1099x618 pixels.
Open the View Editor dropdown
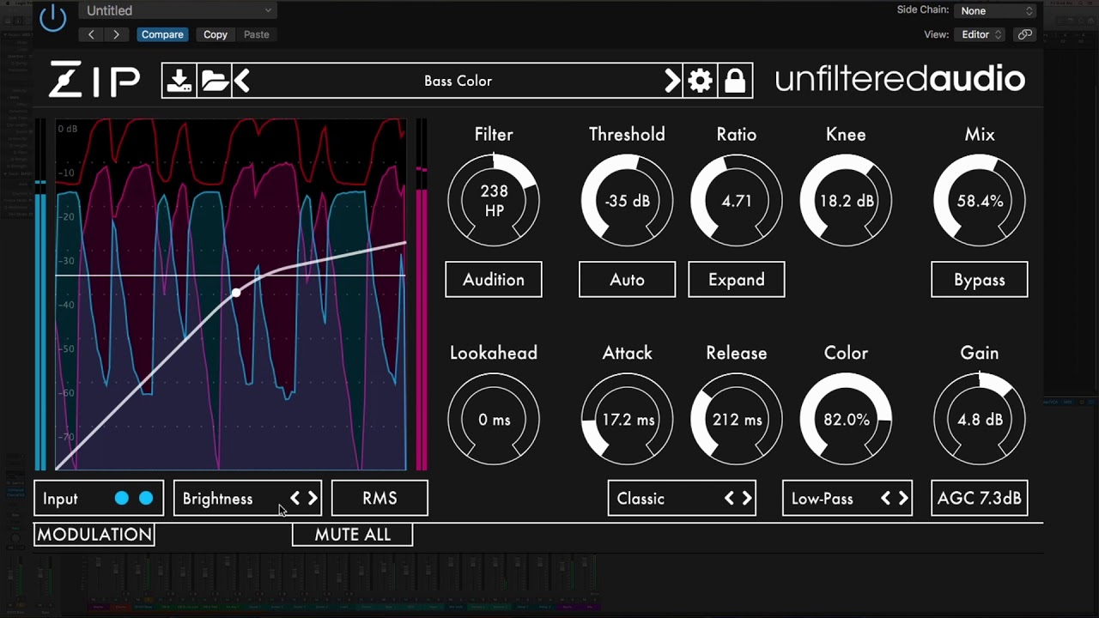click(x=981, y=34)
